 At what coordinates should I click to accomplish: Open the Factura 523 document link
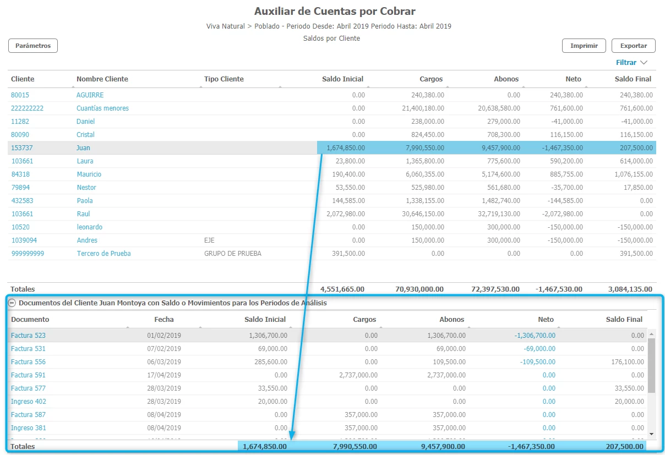tap(28, 336)
